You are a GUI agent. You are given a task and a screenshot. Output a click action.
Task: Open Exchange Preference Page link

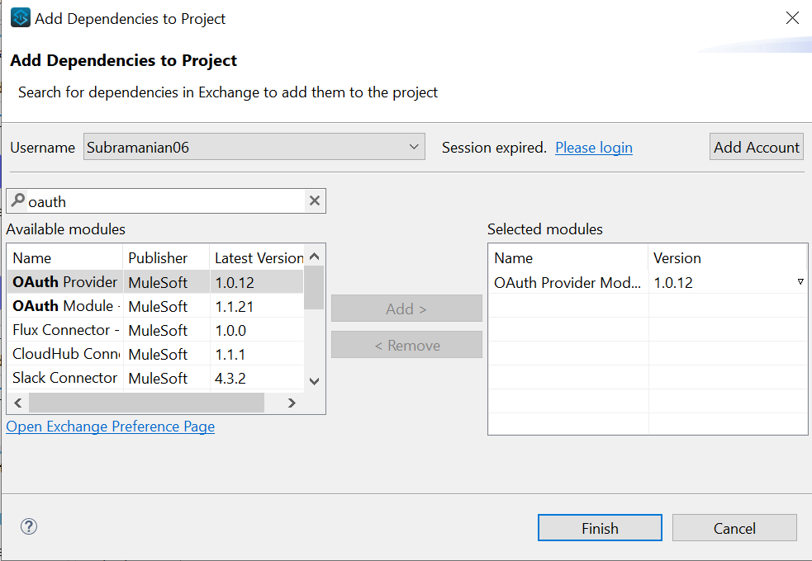click(111, 427)
